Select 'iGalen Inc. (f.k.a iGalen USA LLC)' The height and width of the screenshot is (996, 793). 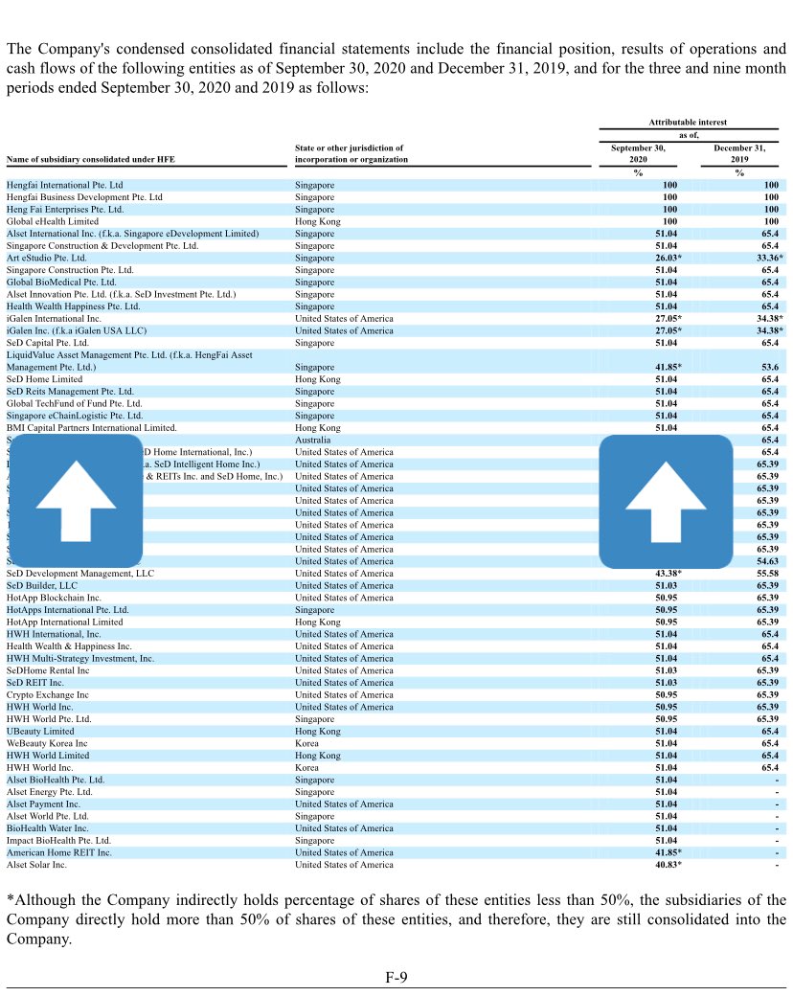coord(77,330)
